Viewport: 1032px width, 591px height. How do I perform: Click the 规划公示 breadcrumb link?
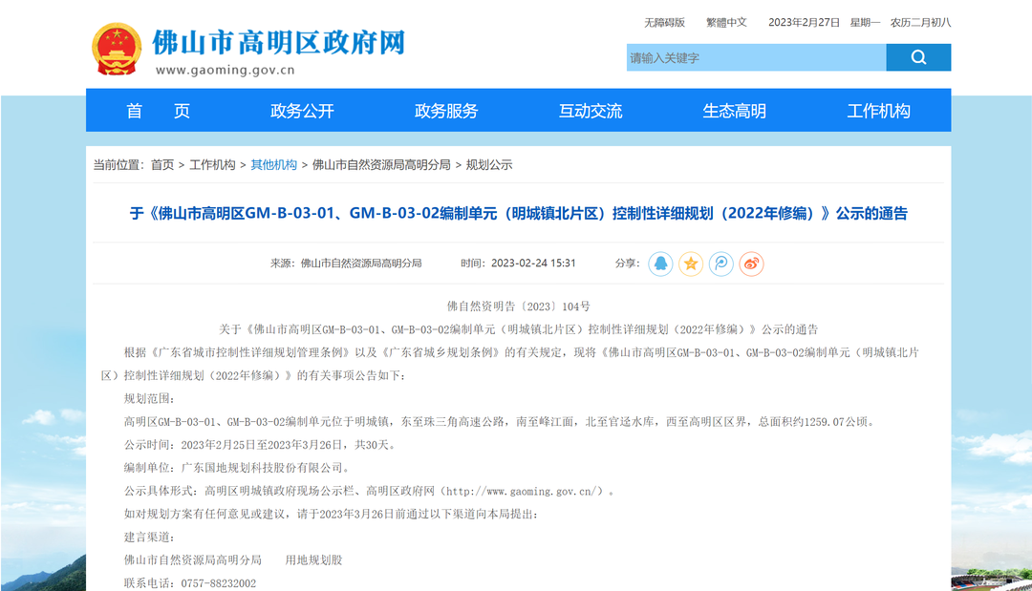[x=489, y=165]
